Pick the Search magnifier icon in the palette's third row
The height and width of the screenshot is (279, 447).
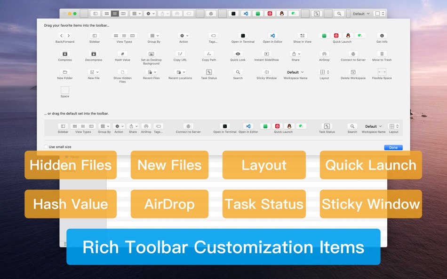coord(238,72)
